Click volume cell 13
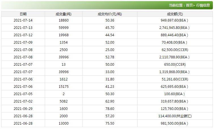Screen dimensions: 216x130 click(x=63, y=65)
